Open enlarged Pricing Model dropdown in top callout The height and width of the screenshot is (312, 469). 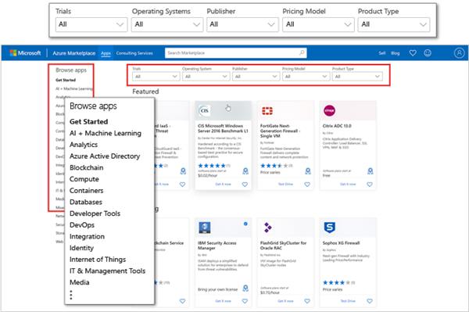coord(318,24)
